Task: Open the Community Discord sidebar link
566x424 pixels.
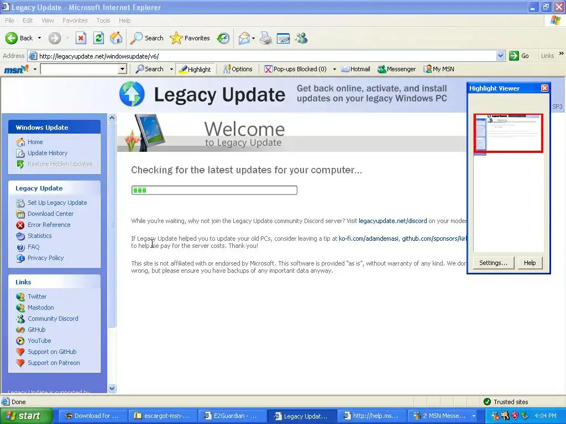Action: [x=53, y=319]
